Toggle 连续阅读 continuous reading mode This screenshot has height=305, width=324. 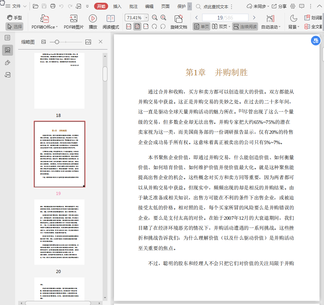tap(245, 26)
